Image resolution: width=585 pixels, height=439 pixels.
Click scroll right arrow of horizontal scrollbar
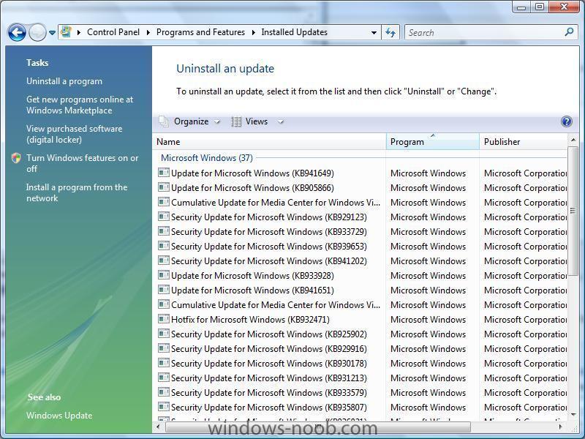561,426
